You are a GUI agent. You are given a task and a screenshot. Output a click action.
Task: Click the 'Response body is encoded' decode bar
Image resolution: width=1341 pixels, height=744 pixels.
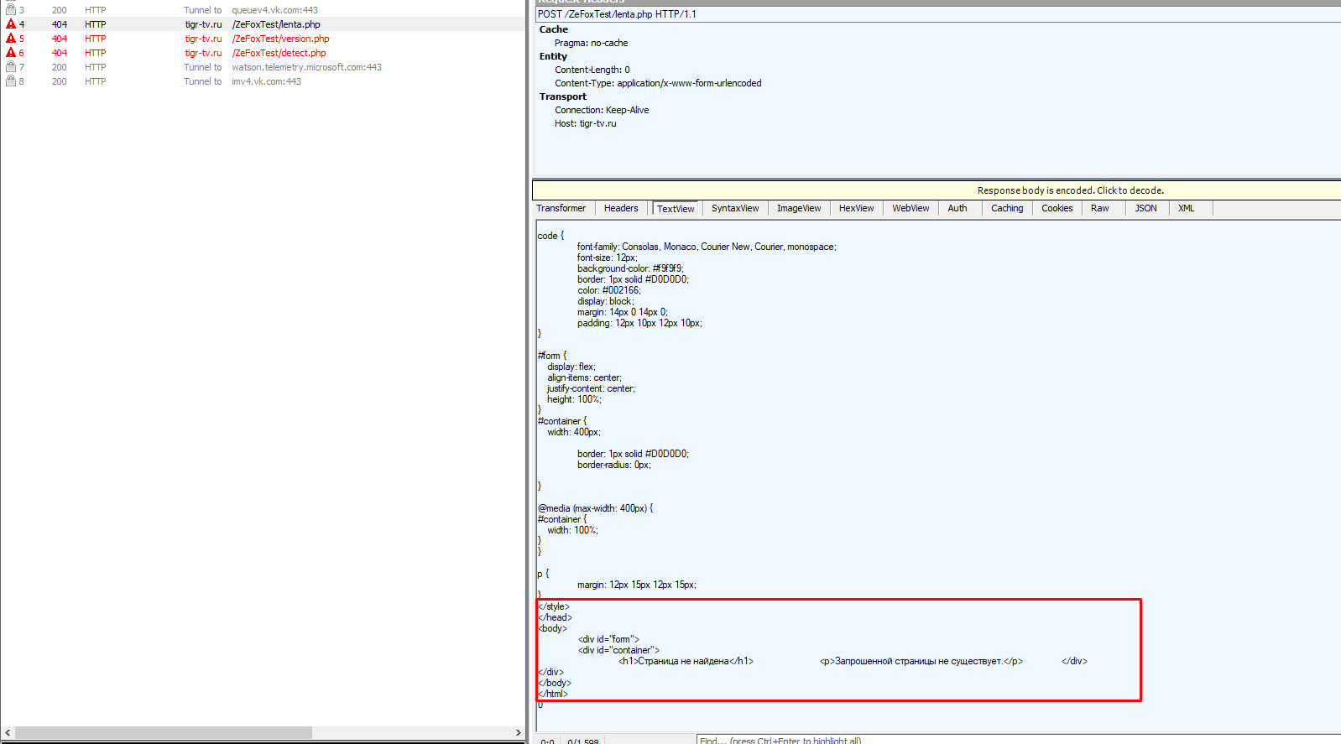click(x=937, y=190)
